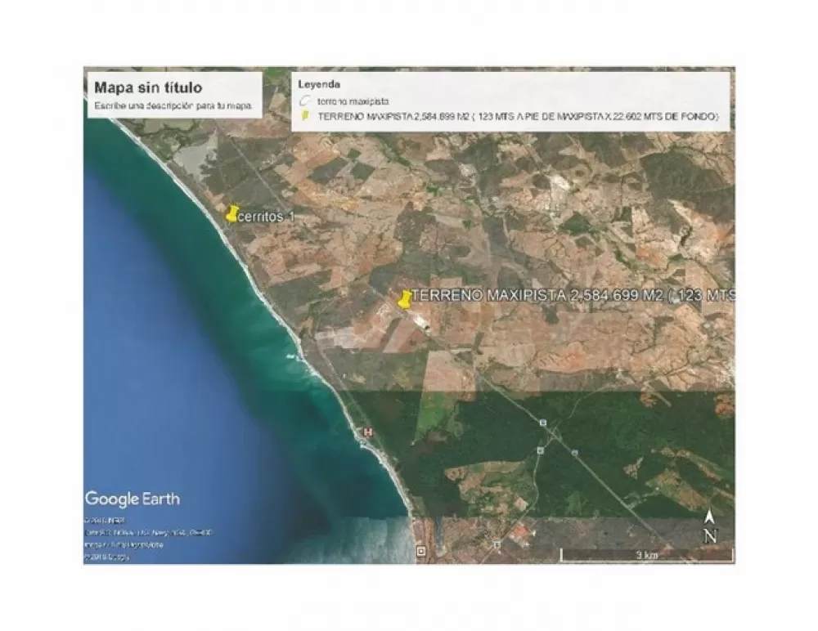Click the 3 km scale bar
The width and height of the screenshot is (818, 631).
tap(647, 555)
